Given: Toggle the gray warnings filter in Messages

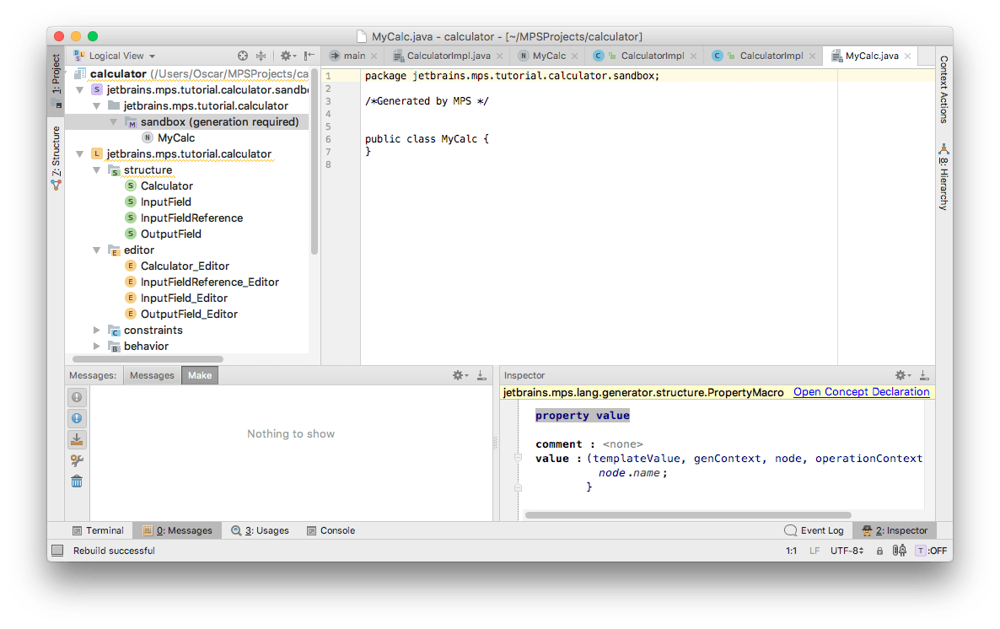Looking at the screenshot, I should (x=77, y=397).
